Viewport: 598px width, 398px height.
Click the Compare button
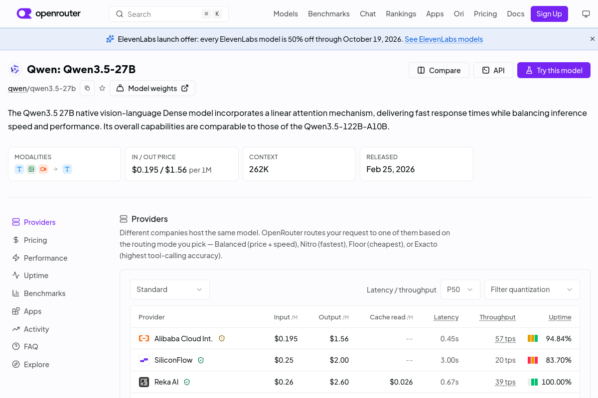(x=439, y=70)
